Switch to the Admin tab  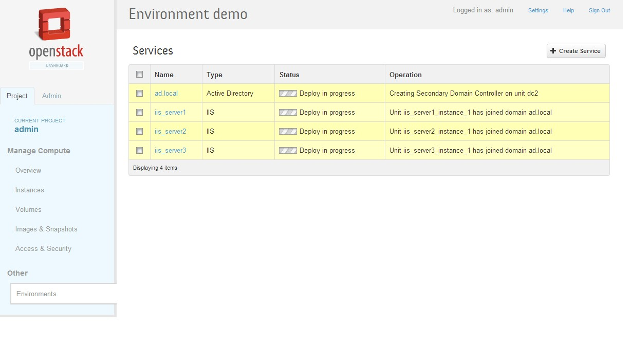[x=51, y=96]
